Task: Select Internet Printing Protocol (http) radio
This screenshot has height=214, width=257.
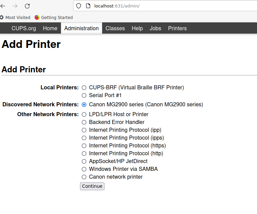Action: [x=84, y=154]
